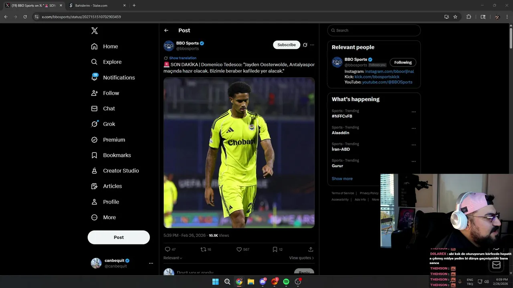This screenshot has height=288, width=513.
Task: Click the search input field
Action: pyautogui.click(x=374, y=30)
